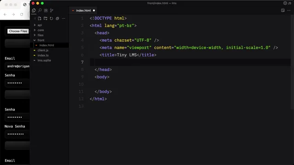The width and height of the screenshot is (294, 165).
Task: Click the closing html tag
Action: point(98,99)
